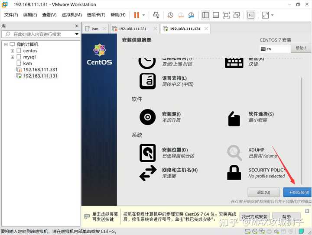Open the 安装源(I) disc icon
The width and height of the screenshot is (312, 235).
click(x=147, y=117)
